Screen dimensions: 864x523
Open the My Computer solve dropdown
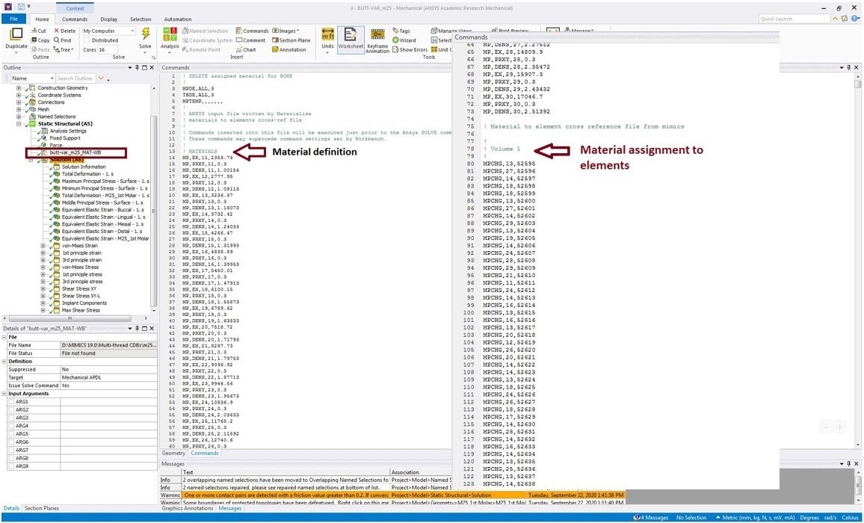[x=108, y=31]
